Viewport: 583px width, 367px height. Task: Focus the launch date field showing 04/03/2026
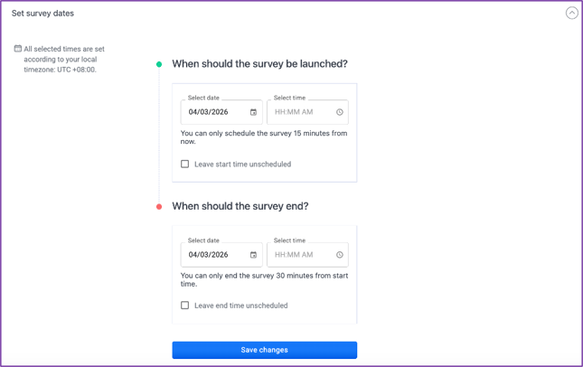point(213,112)
